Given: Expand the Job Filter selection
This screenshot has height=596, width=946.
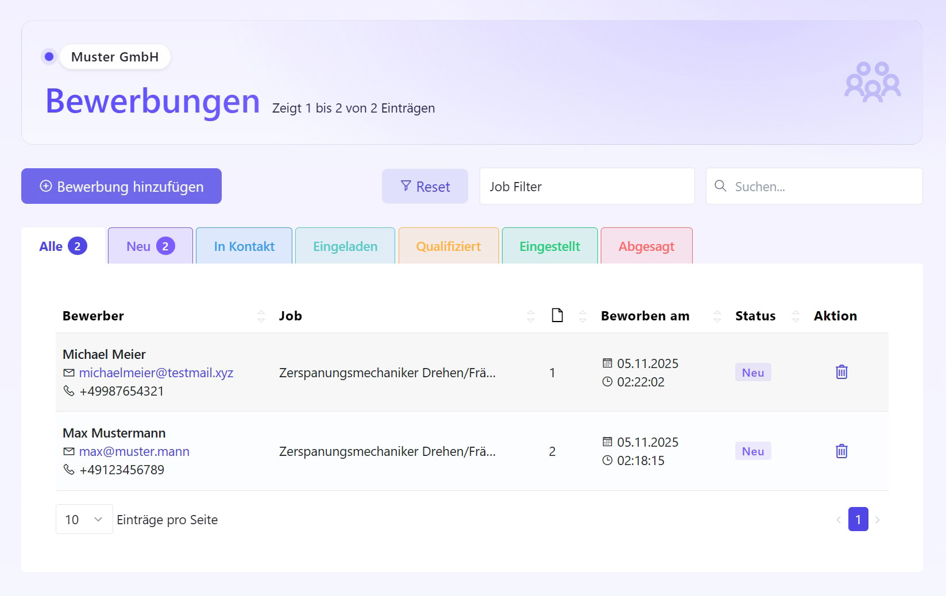Looking at the screenshot, I should (586, 186).
